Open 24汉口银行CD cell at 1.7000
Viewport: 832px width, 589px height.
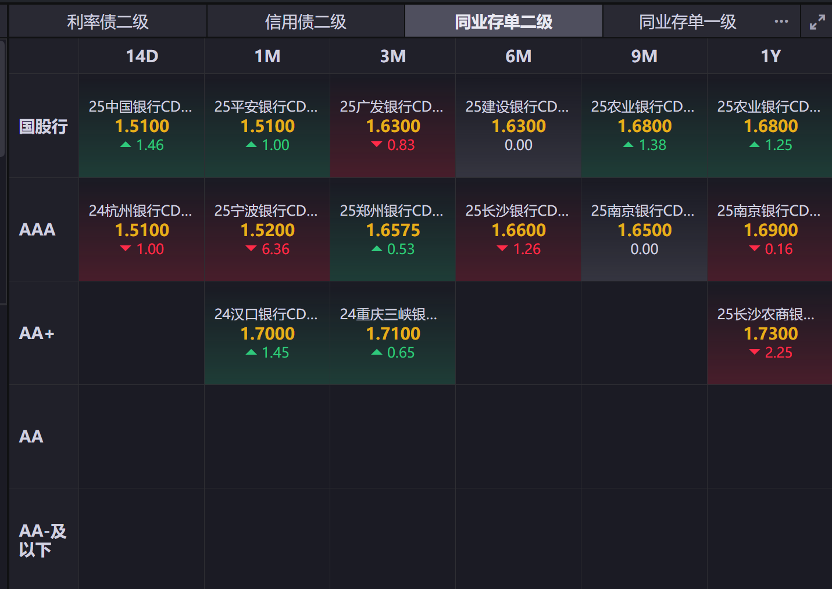coord(267,333)
